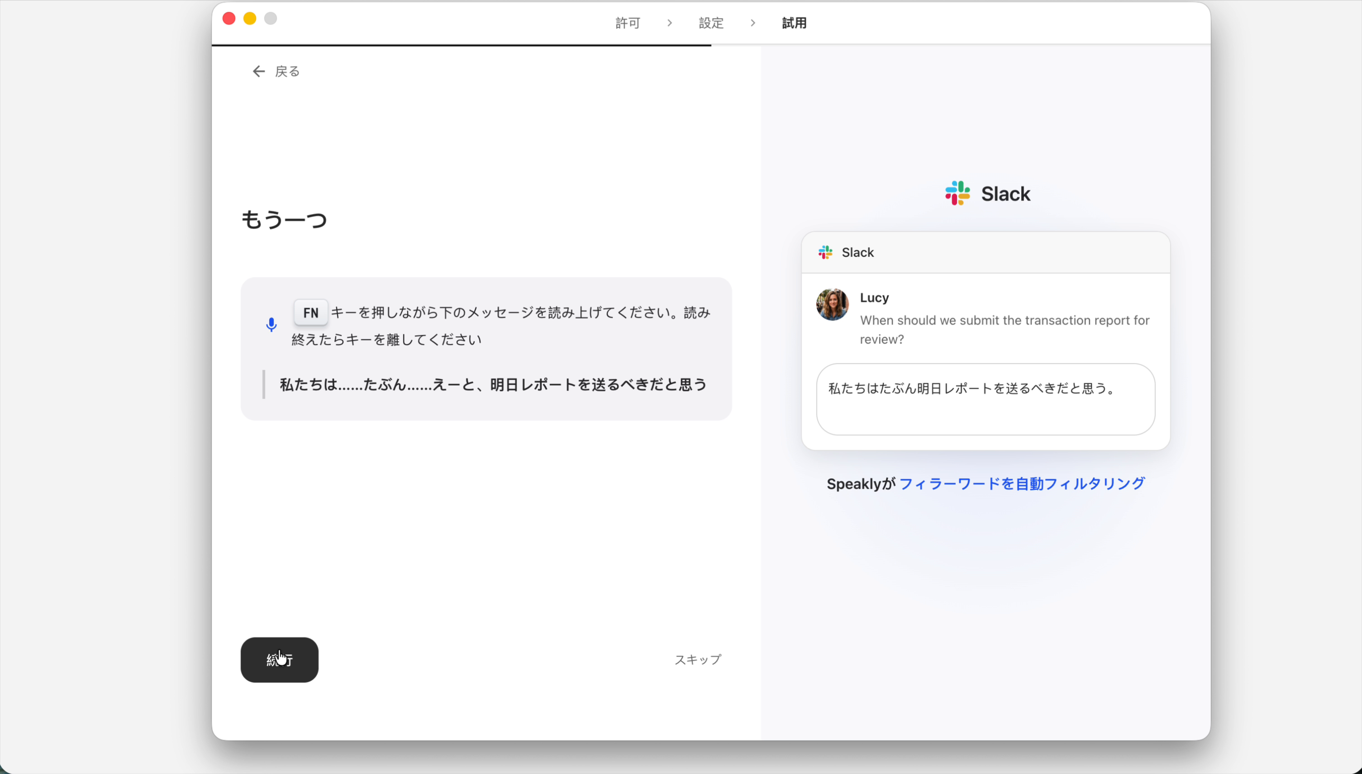Click the chevron between 許可 and 設定

point(669,23)
